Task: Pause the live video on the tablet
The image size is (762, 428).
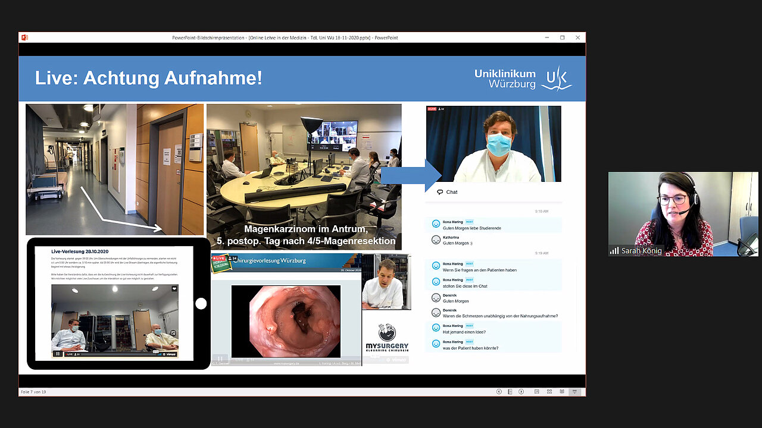Action: click(x=58, y=353)
